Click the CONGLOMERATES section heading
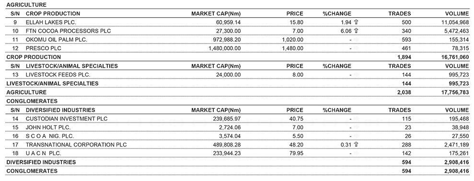Image resolution: width=474 pixels, height=181 pixels. coord(32,101)
